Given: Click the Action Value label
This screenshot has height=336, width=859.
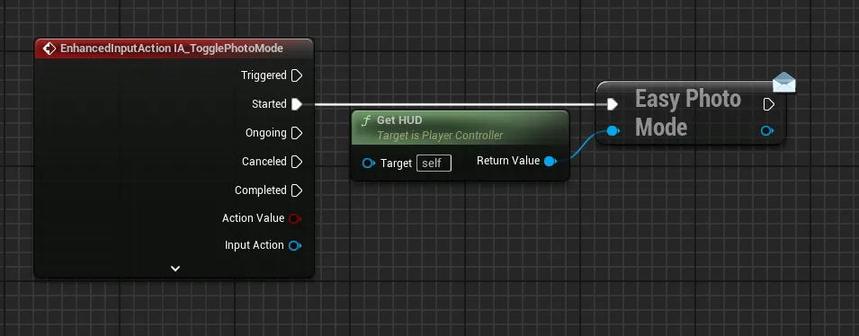Looking at the screenshot, I should pos(253,218).
